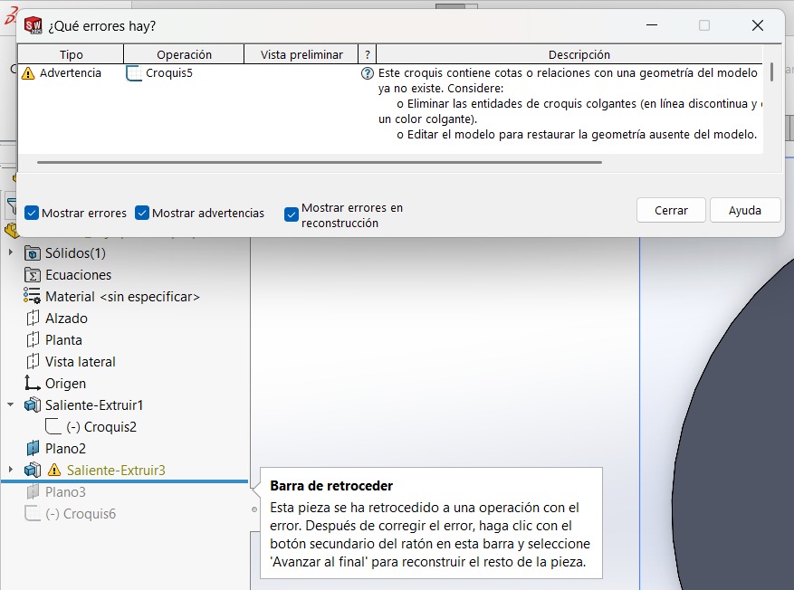This screenshot has width=794, height=590.
Task: Click the Croquis2 sketch icon
Action: [53, 426]
